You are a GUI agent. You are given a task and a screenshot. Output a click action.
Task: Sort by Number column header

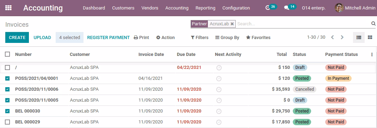coord(23,54)
